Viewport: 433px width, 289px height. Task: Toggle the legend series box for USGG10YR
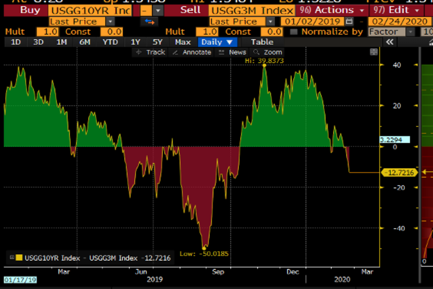pyautogui.click(x=12, y=258)
